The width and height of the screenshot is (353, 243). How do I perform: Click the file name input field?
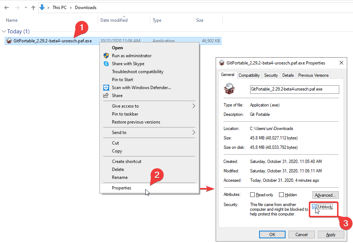294,89
